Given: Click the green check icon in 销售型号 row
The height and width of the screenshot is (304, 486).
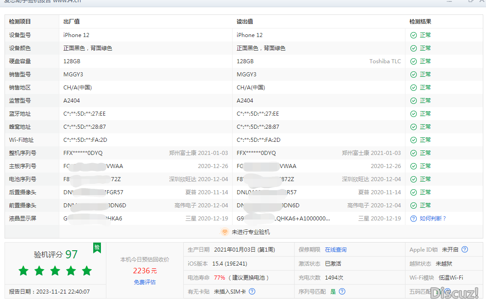Looking at the screenshot, I should point(414,75).
